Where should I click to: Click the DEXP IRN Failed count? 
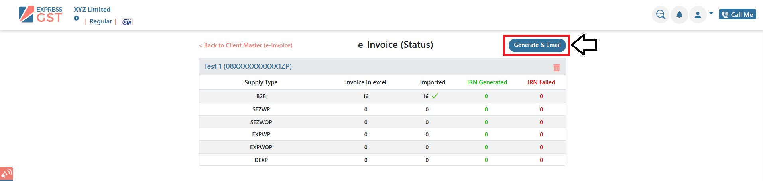tap(541, 160)
